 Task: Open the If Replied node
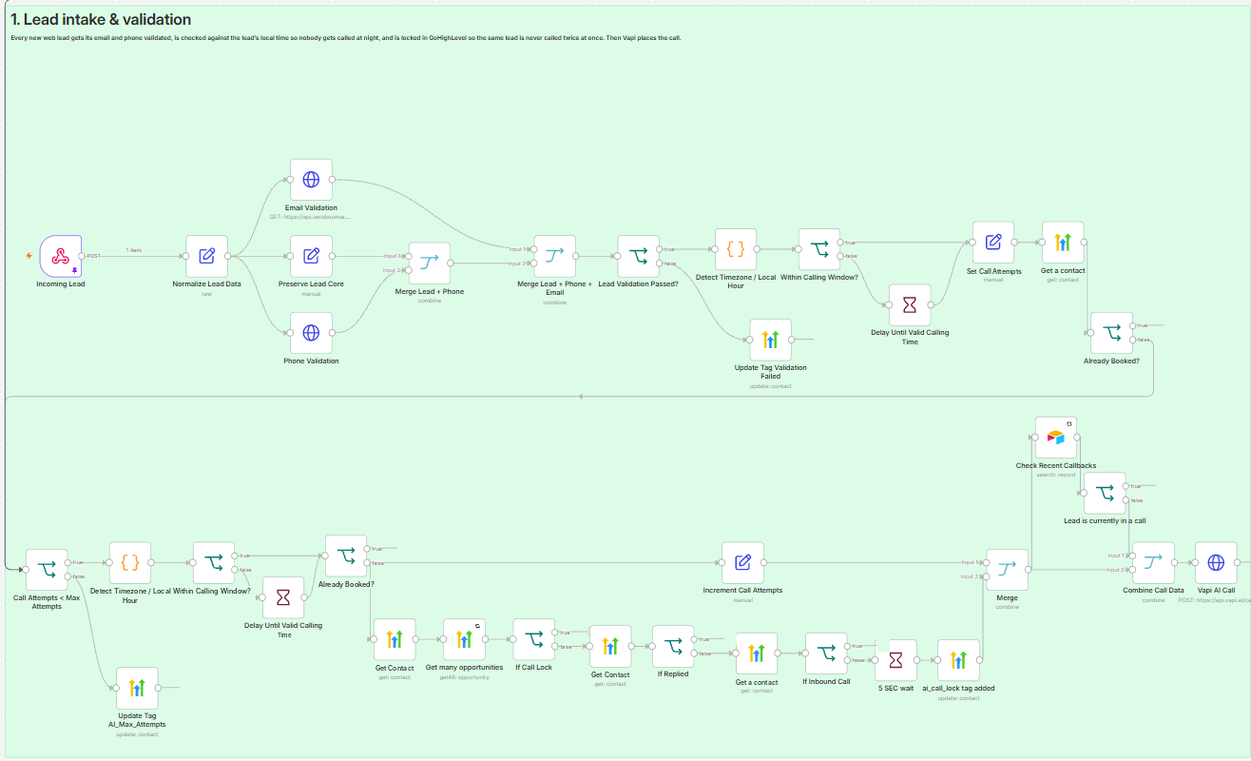coord(673,647)
